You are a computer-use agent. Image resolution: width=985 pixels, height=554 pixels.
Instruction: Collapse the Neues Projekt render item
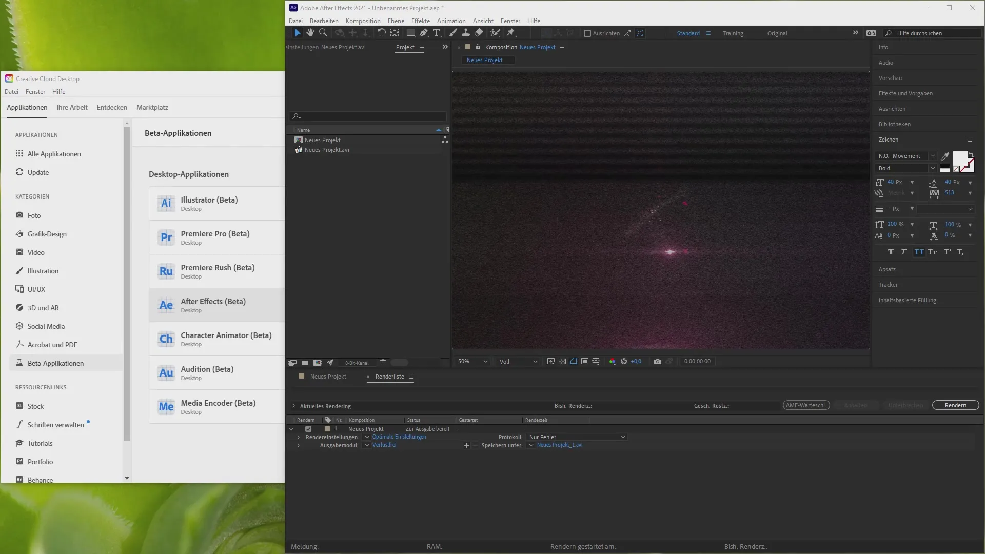coord(291,429)
